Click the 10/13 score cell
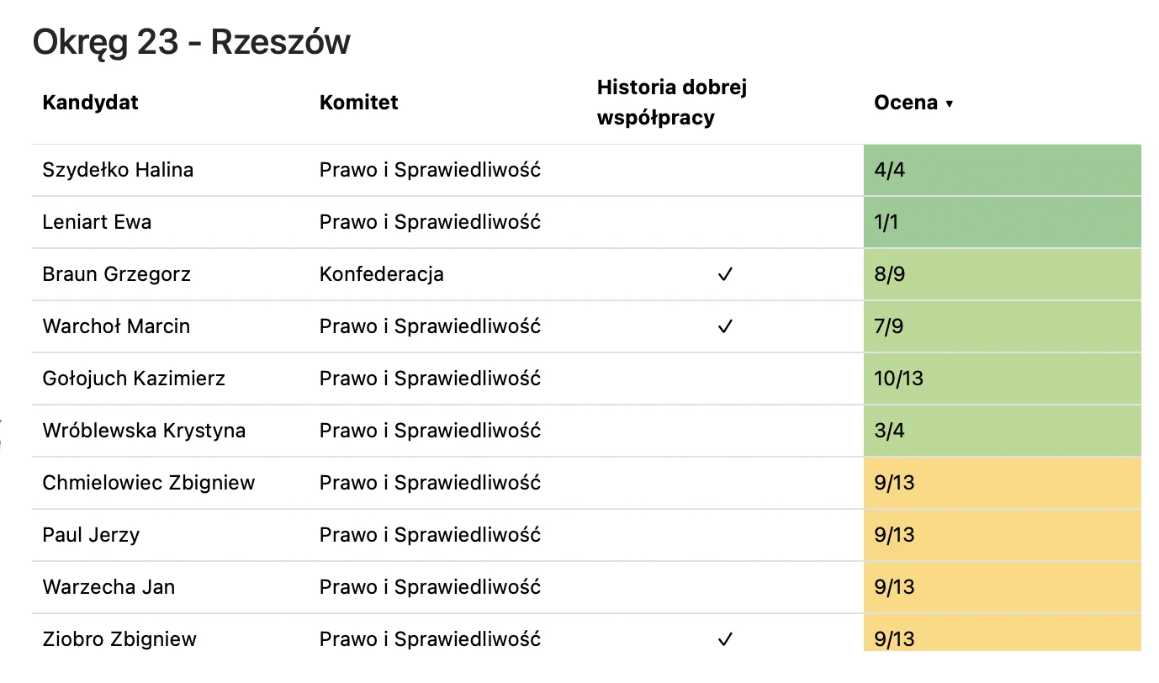Viewport: 1159px width, 683px height. 1003,379
